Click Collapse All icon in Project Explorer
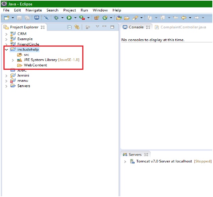This screenshot has width=213, height=197. coord(69,27)
